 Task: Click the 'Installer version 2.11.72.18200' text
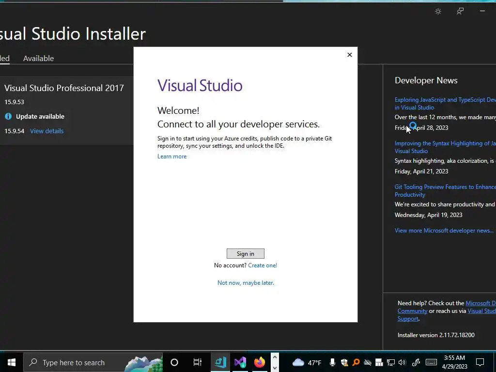click(x=436, y=335)
